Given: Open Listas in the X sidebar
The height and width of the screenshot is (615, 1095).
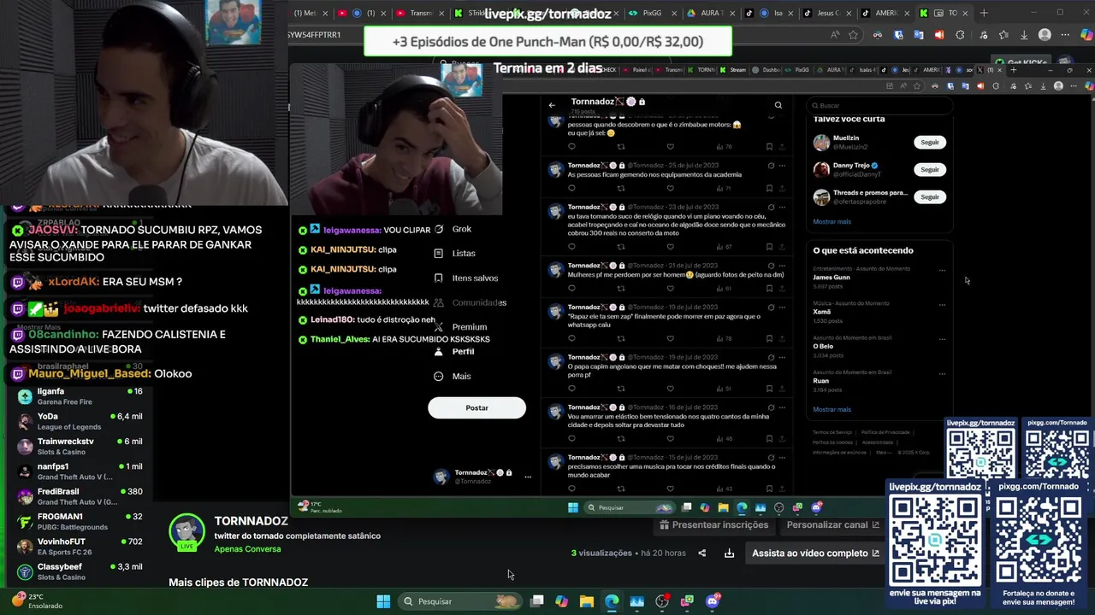Looking at the screenshot, I should pos(455,254).
